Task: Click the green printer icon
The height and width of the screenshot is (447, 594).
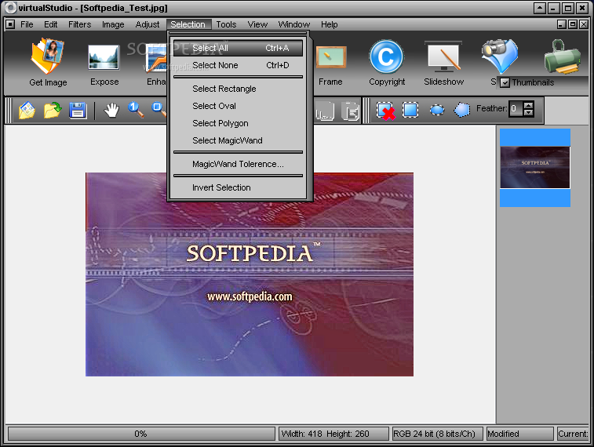Action: coord(562,56)
